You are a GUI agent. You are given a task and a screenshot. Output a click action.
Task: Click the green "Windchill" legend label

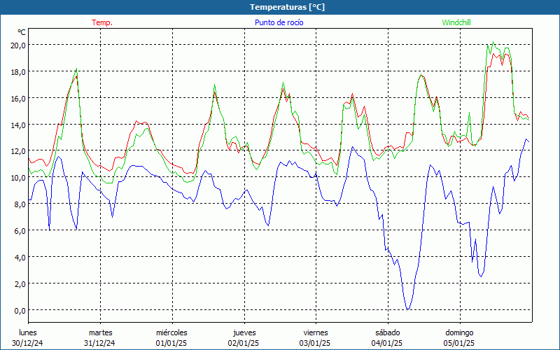tap(456, 22)
